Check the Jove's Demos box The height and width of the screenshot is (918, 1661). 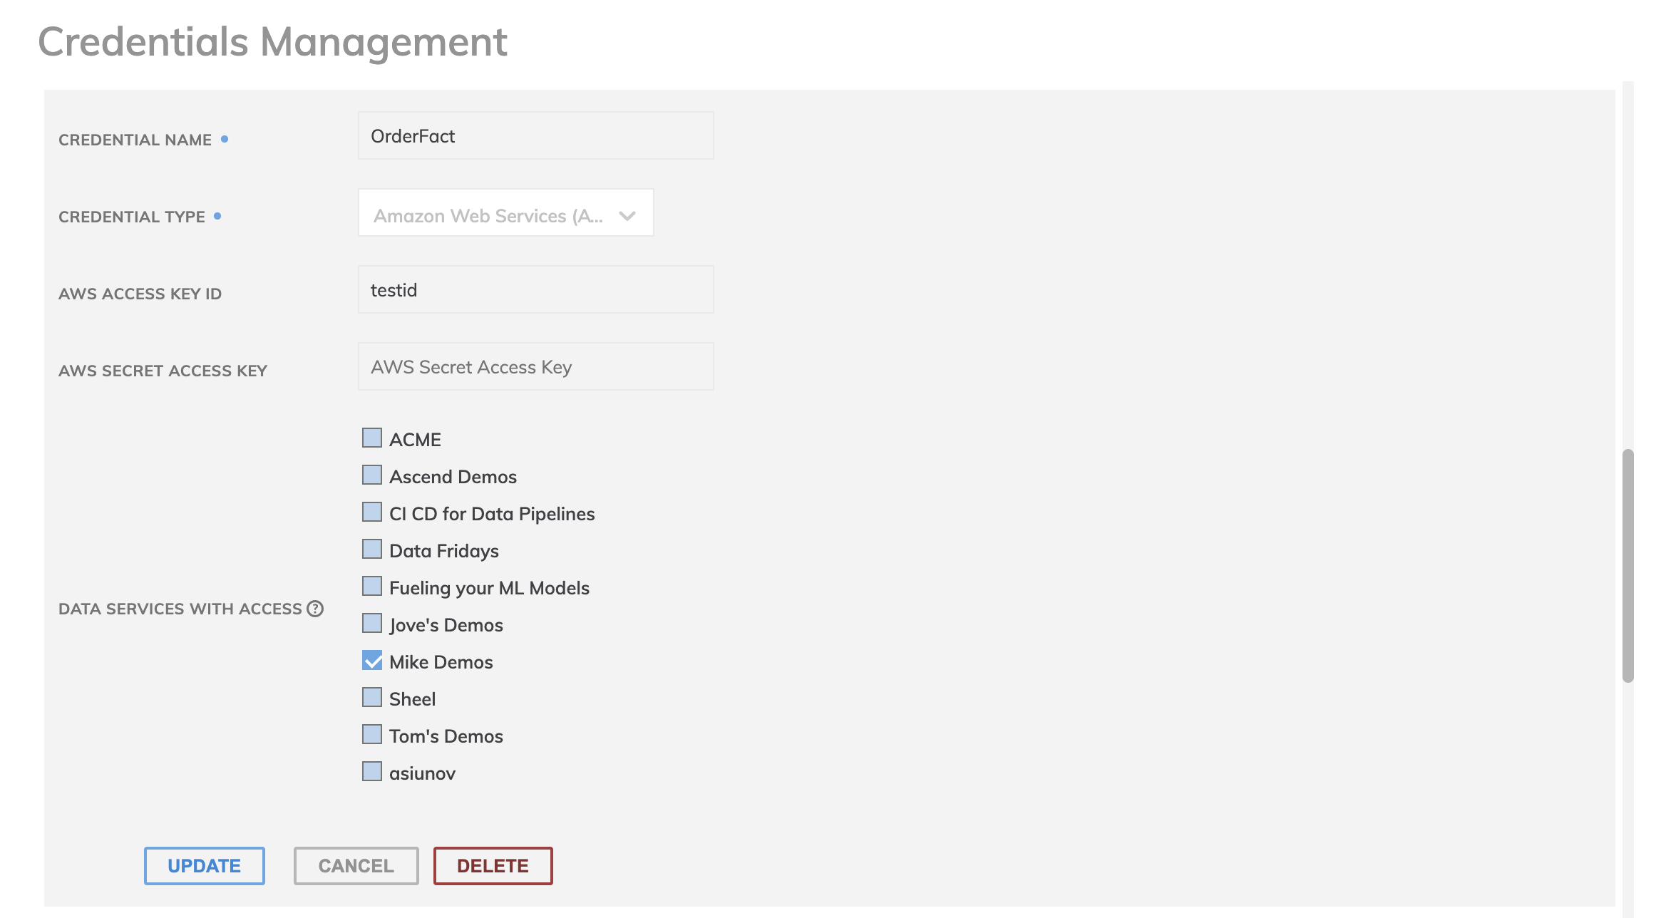[372, 623]
